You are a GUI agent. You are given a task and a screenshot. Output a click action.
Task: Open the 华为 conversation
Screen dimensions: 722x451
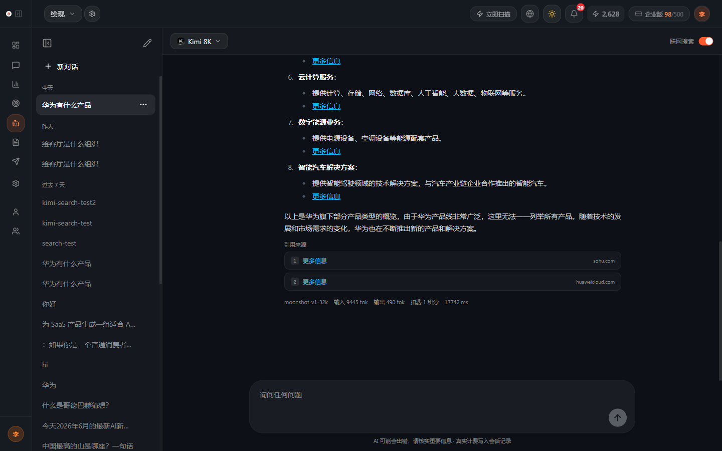click(x=96, y=385)
